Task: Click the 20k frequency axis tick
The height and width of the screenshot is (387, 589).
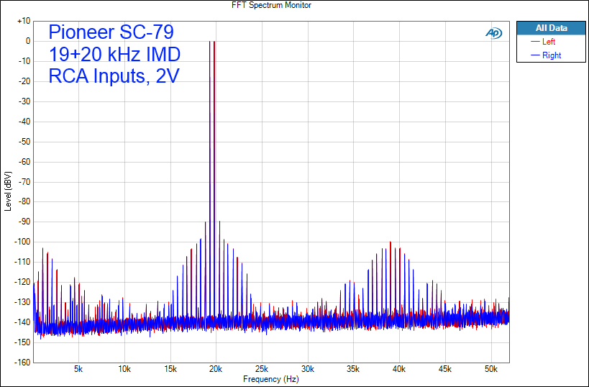Action: 216,369
